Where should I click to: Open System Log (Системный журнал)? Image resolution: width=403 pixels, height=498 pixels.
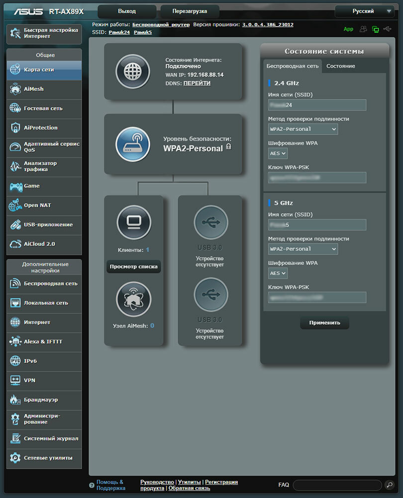[44, 439]
